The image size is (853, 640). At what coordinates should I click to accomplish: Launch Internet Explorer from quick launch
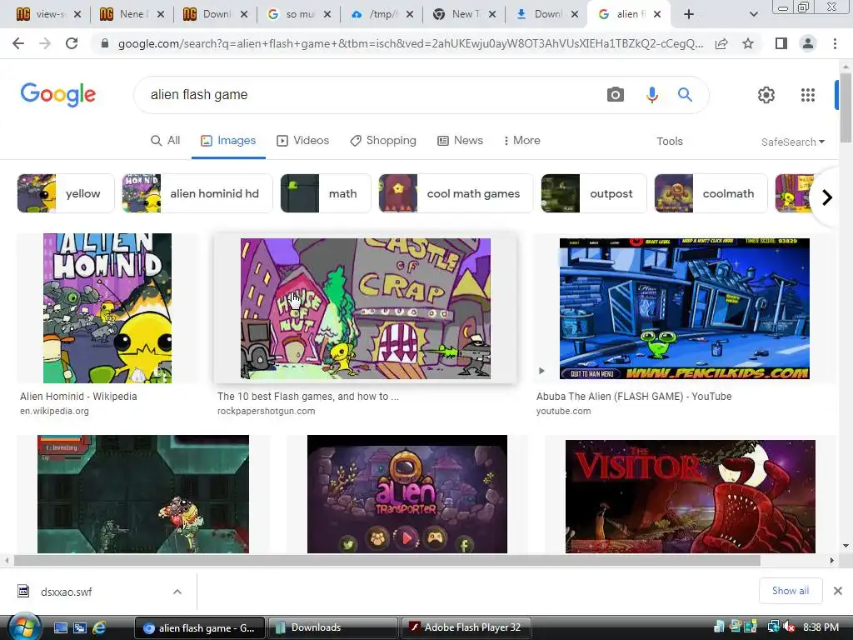pos(99,627)
